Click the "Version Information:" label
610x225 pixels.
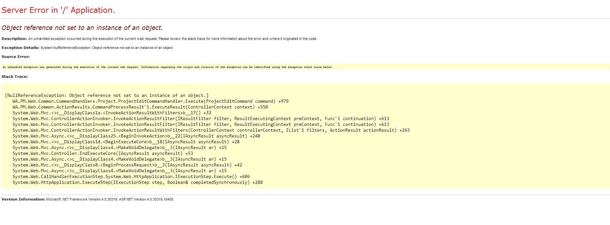(x=23, y=199)
